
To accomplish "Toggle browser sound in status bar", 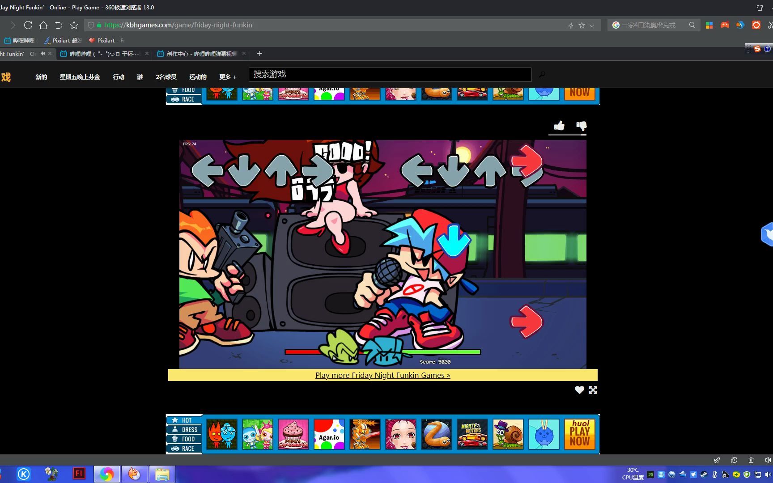I will point(768,460).
